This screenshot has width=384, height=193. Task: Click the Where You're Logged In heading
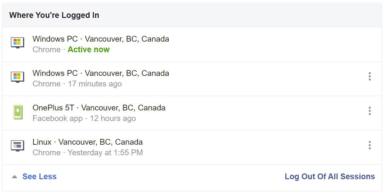(x=54, y=15)
